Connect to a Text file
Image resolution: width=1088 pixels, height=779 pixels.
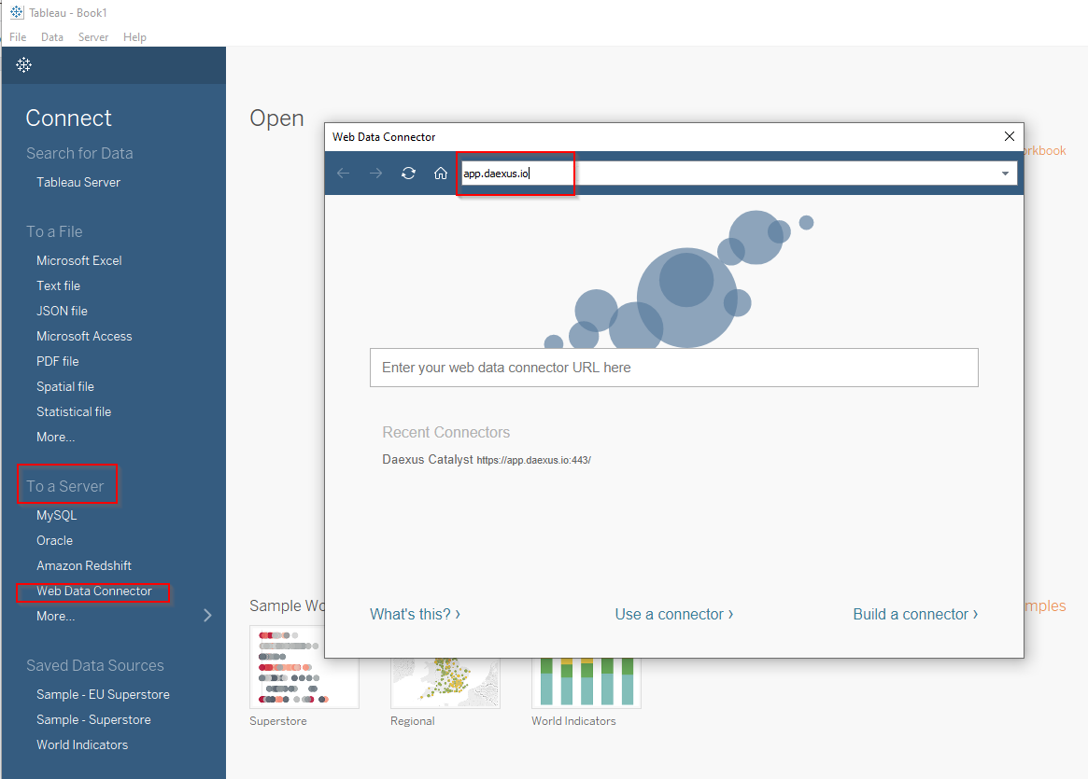(58, 285)
